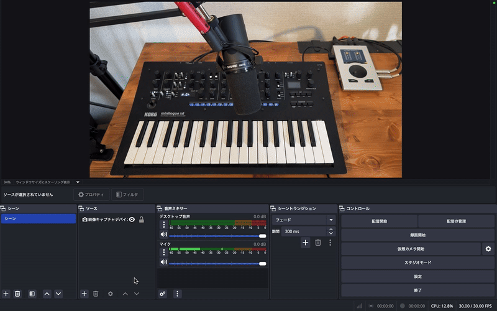Hide the 映像キャプチャデバイス source with eye icon
Viewport: 497px width, 311px height.
point(132,220)
